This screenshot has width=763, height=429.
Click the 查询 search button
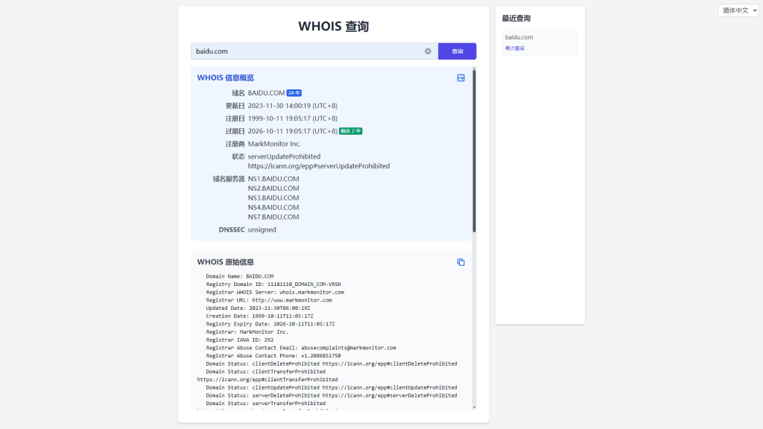(457, 51)
